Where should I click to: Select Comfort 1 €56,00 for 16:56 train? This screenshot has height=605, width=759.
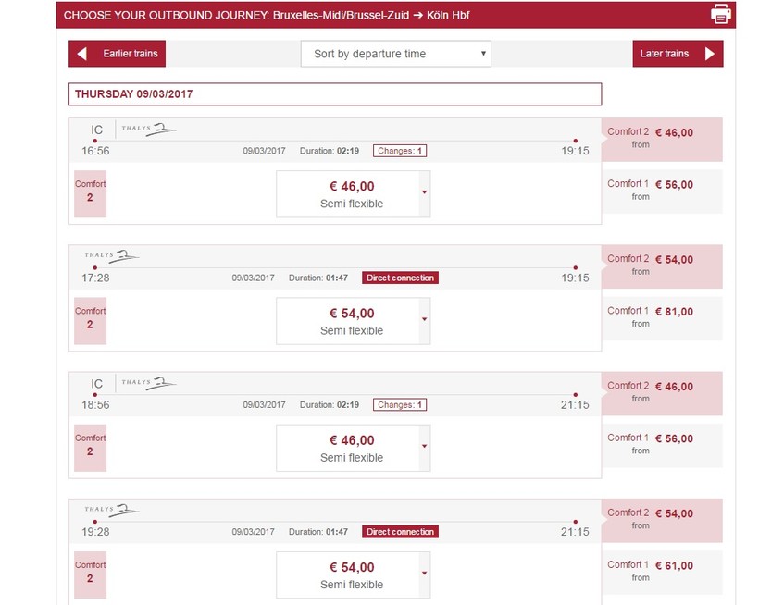tap(662, 190)
